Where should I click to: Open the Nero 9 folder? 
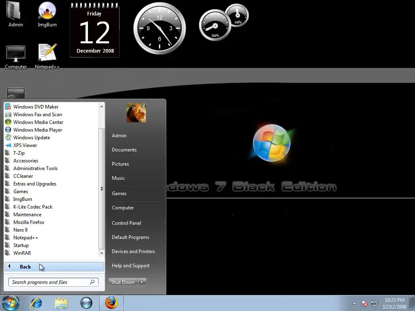click(16, 230)
